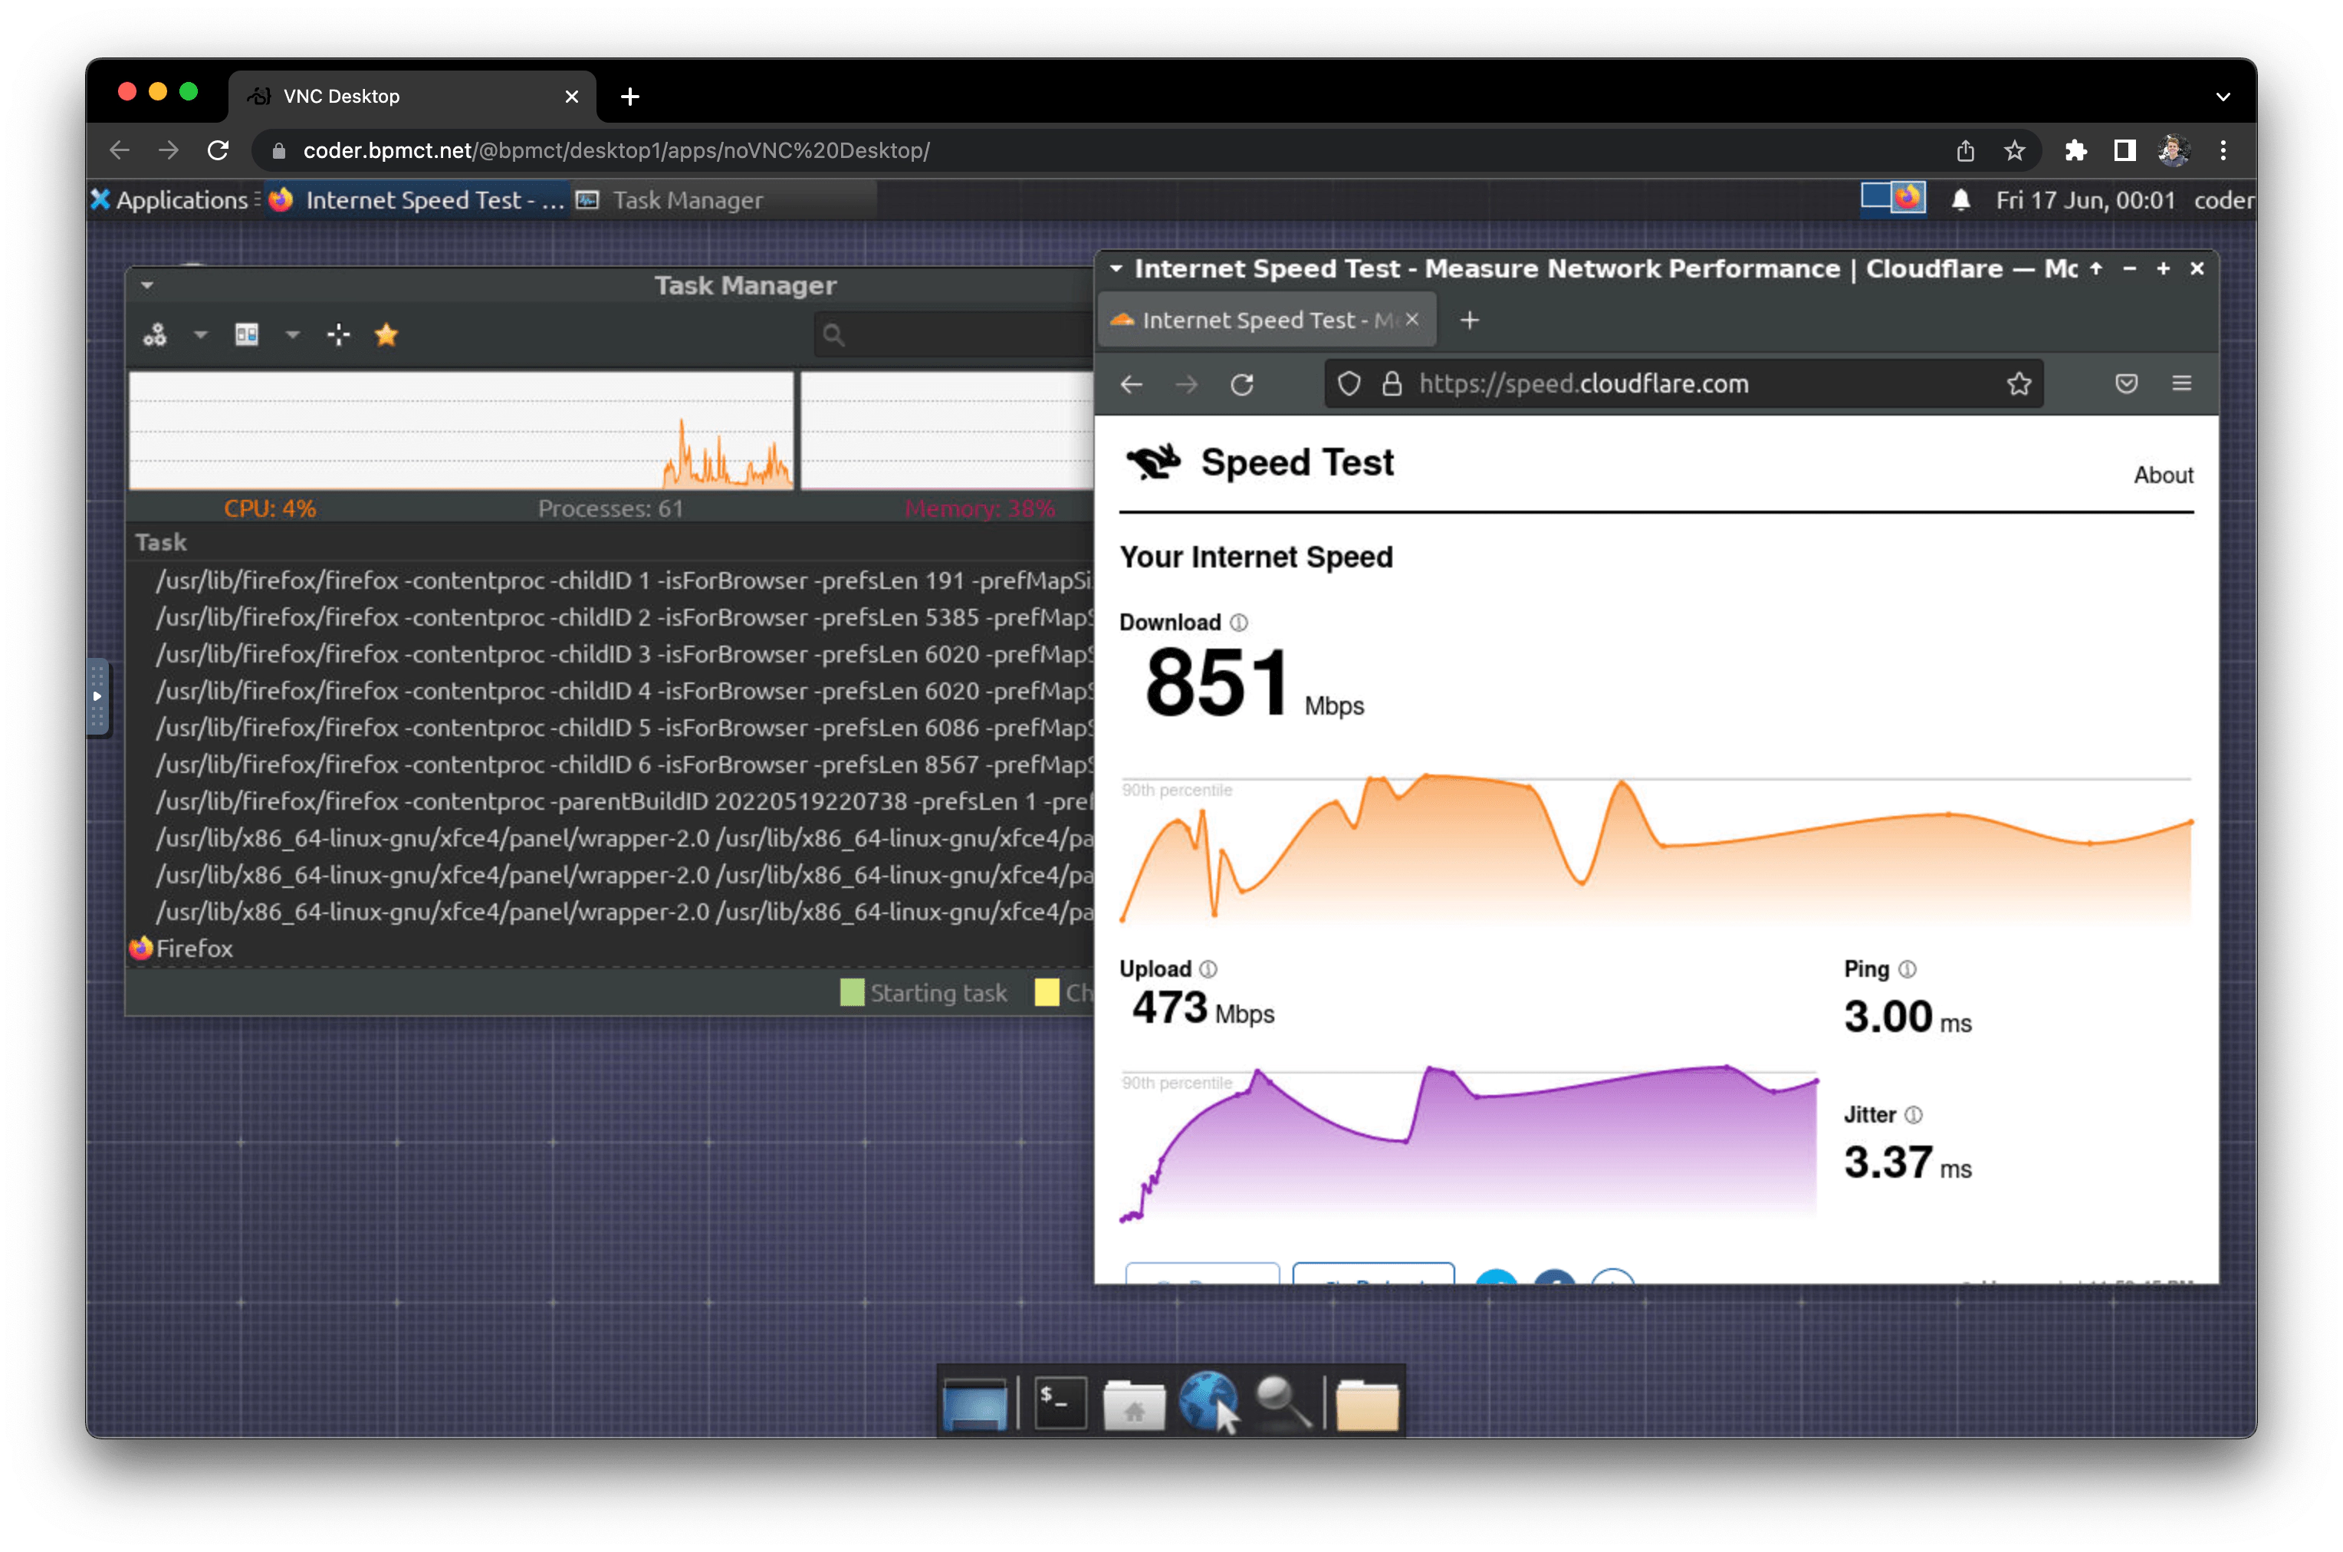
Task: Launch the terminal from the dock
Action: point(1060,1402)
